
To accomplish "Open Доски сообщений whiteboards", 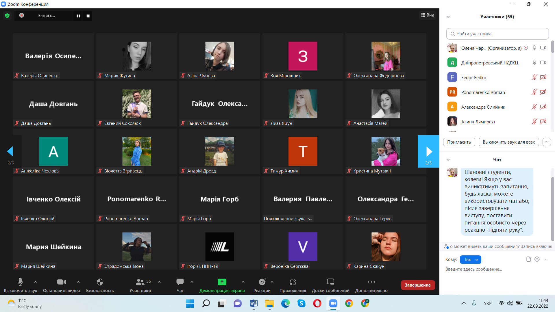I will [331, 285].
